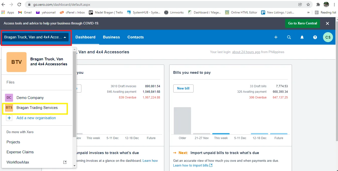Dismiss the COVID-19 banner
The width and height of the screenshot is (338, 171).
[x=327, y=23]
